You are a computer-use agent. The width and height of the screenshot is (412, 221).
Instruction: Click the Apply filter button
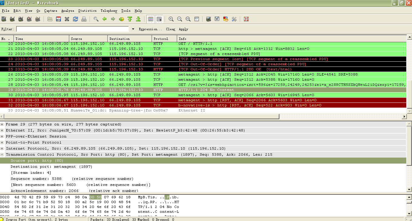(183, 29)
